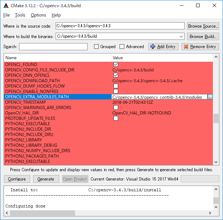Click the source code path field
The height and width of the screenshot is (220, 223).
click(x=120, y=26)
